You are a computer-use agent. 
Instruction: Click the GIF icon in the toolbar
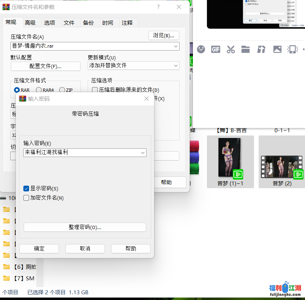click(x=216, y=49)
